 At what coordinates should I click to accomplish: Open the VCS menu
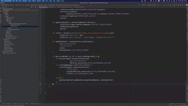[54, 1]
